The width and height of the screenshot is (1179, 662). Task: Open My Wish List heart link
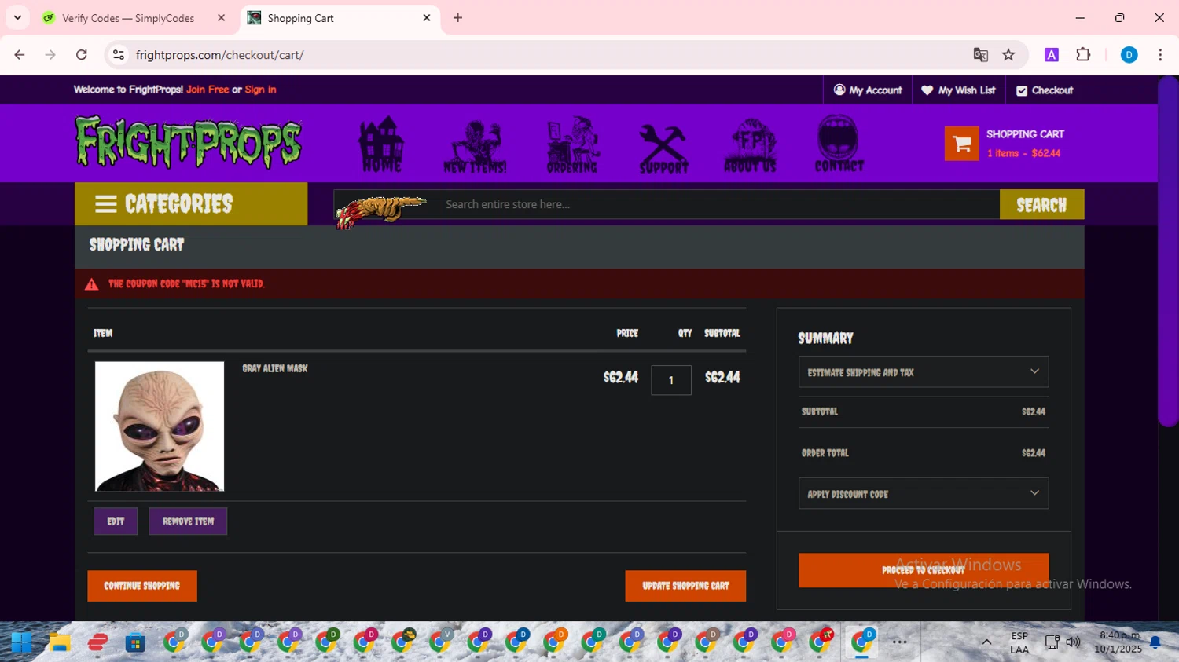[x=958, y=90]
